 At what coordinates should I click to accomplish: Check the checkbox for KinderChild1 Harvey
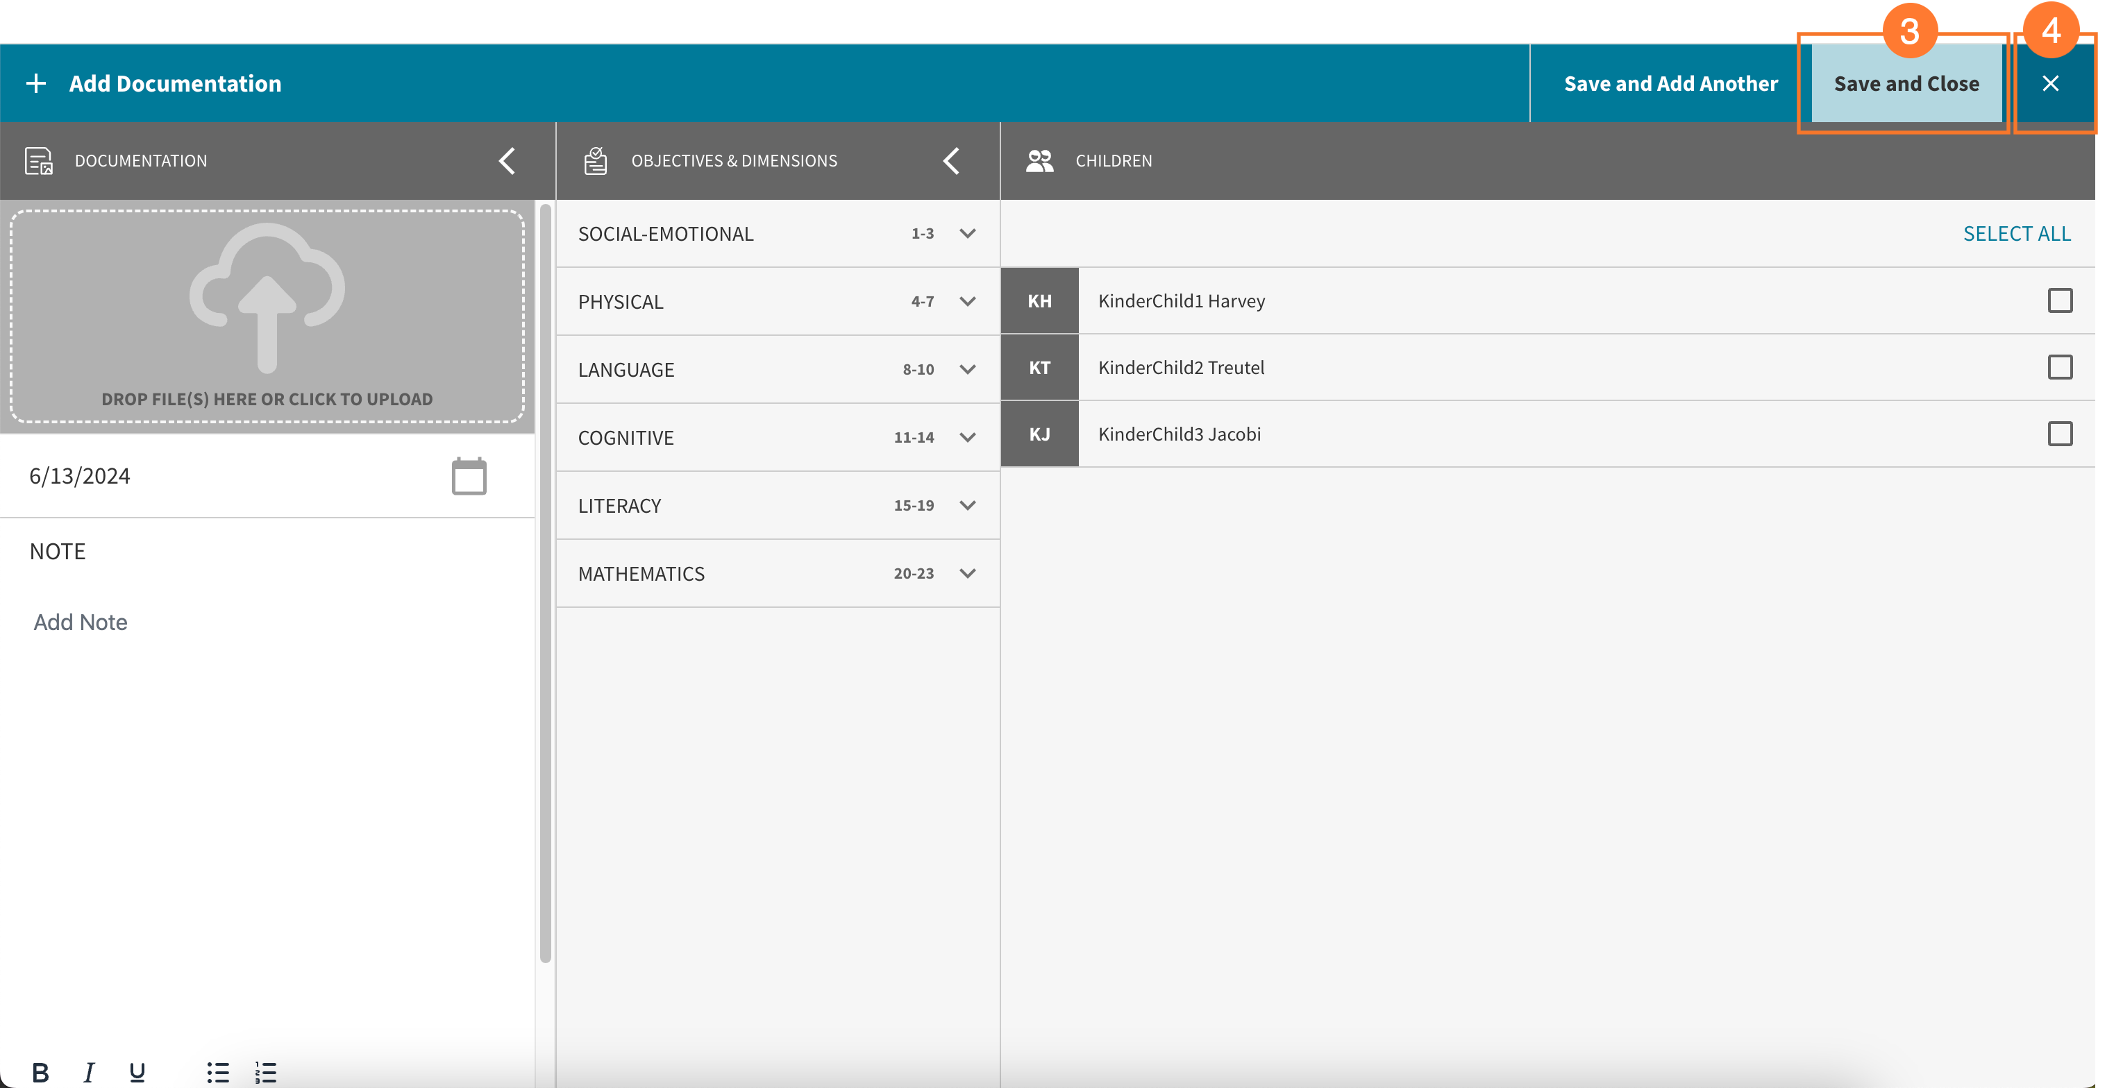(2061, 300)
